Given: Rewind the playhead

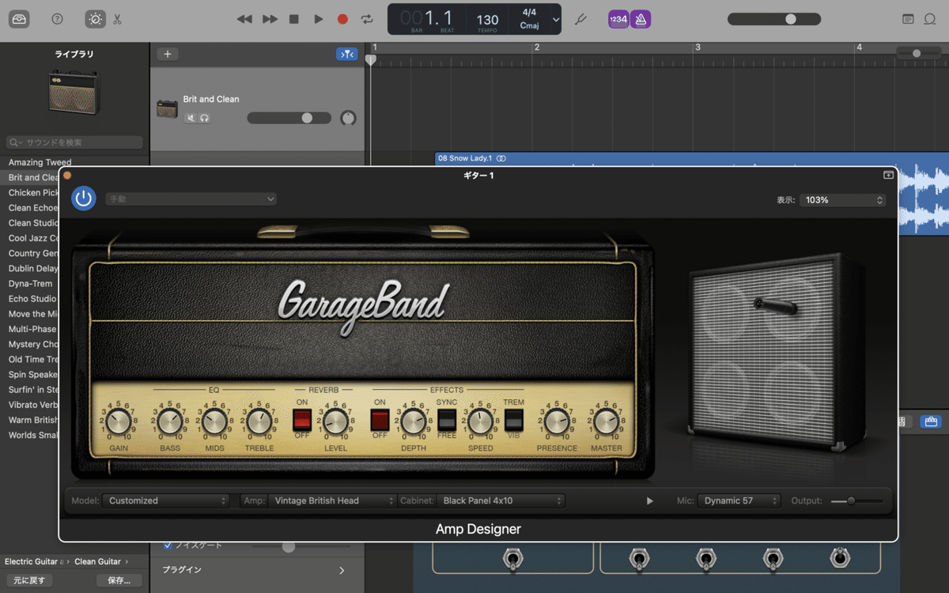Looking at the screenshot, I should [x=244, y=19].
